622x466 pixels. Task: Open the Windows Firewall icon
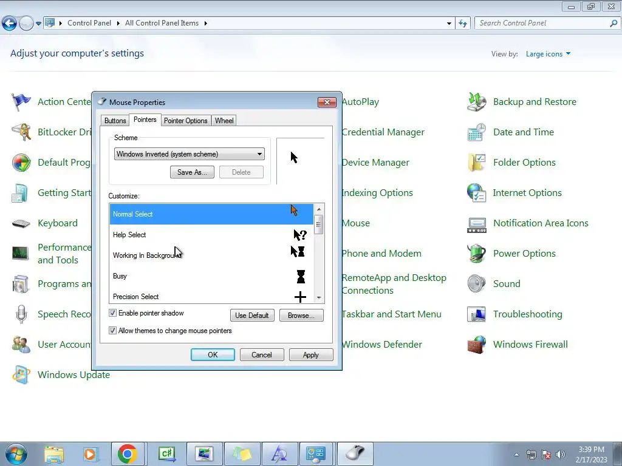(476, 345)
